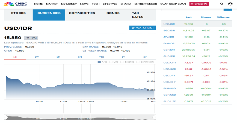
Task: Enable the Candlestick chart type checkbox
Action: click(138, 62)
